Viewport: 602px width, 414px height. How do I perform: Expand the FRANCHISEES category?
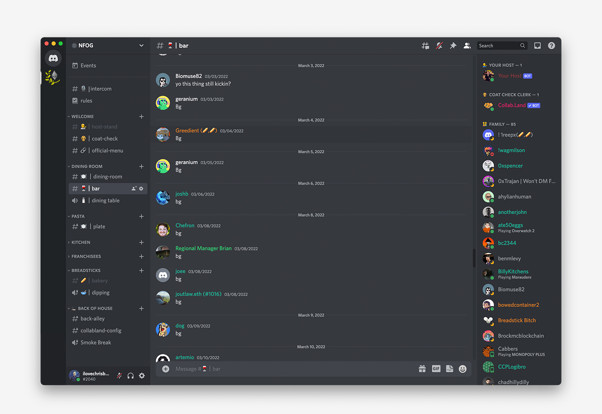click(86, 256)
